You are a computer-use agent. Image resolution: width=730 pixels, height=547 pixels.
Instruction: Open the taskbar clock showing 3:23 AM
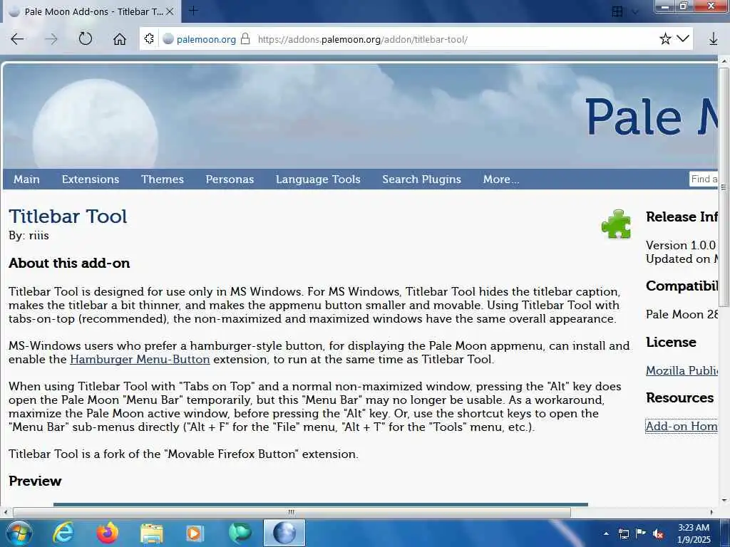tap(694, 533)
